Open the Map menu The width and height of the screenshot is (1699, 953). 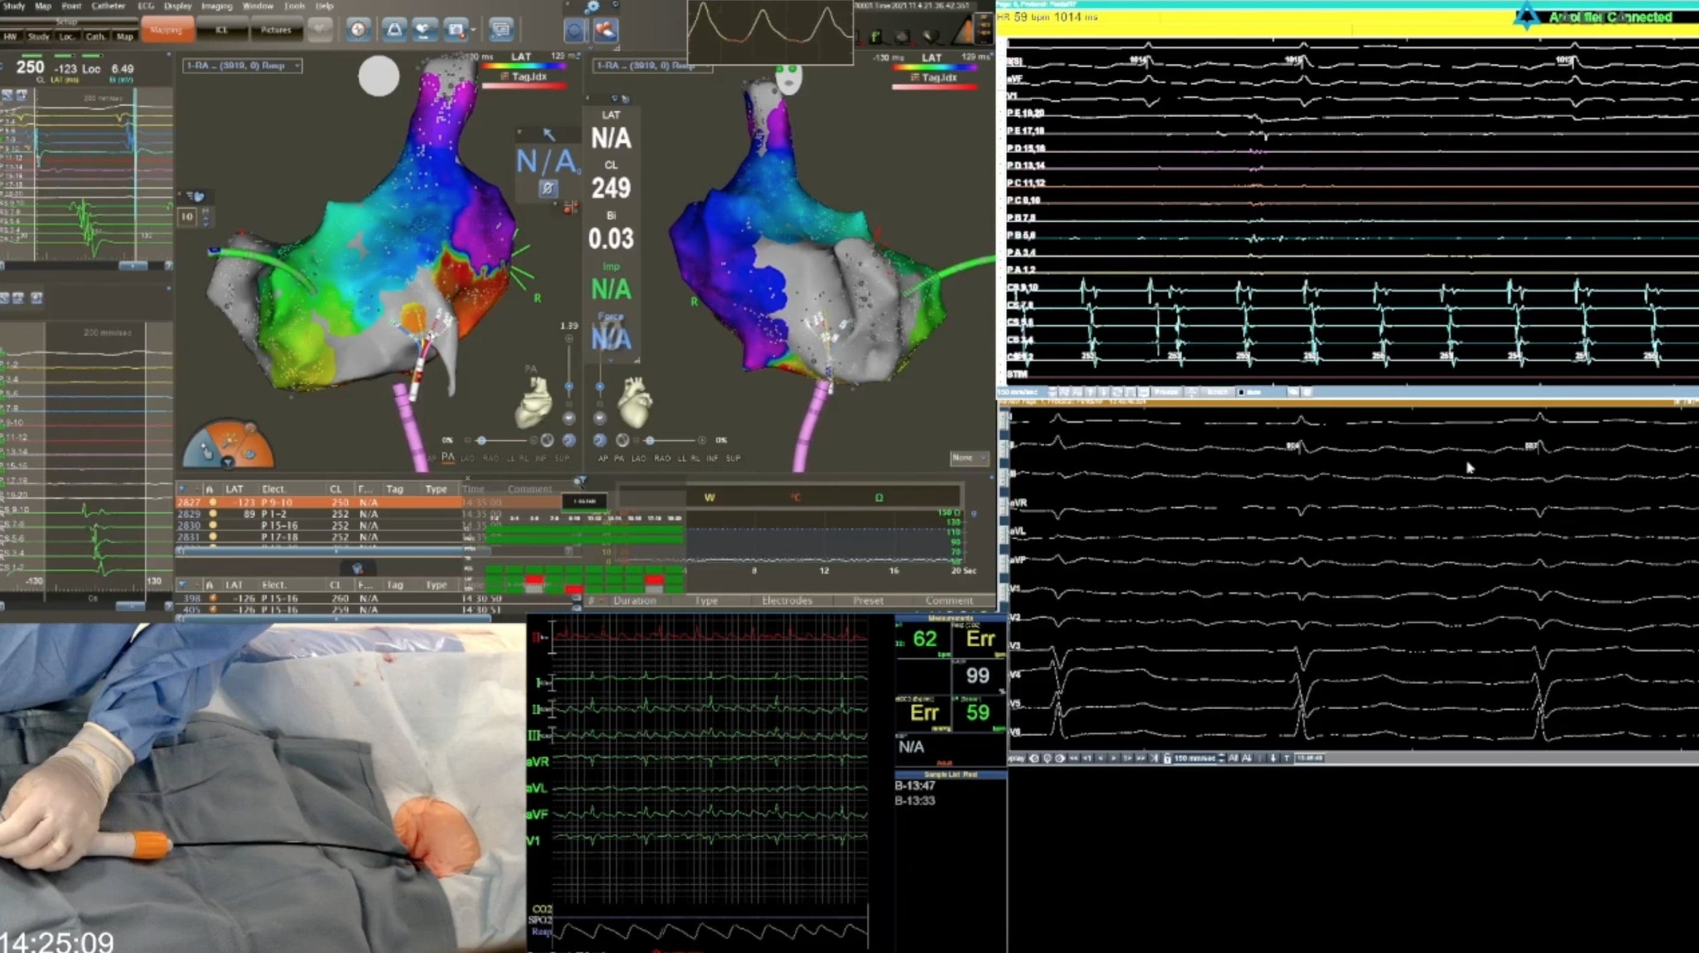click(x=43, y=6)
